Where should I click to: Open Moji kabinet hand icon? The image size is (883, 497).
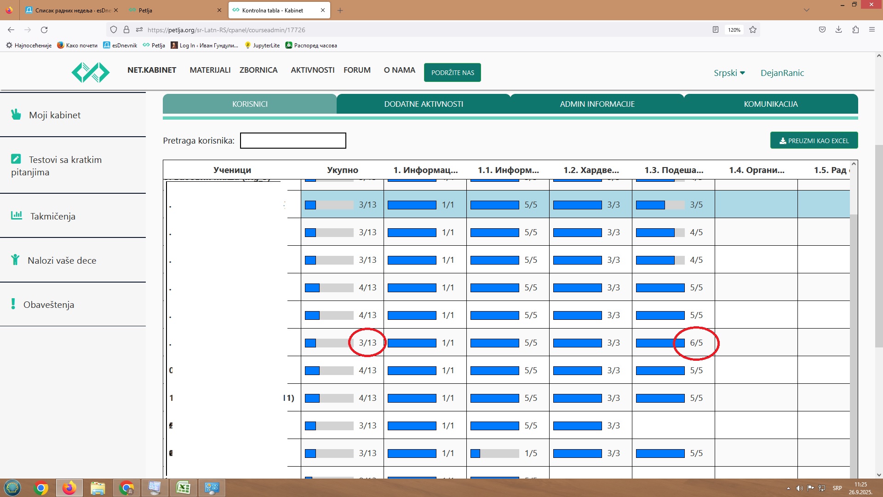[x=16, y=114]
